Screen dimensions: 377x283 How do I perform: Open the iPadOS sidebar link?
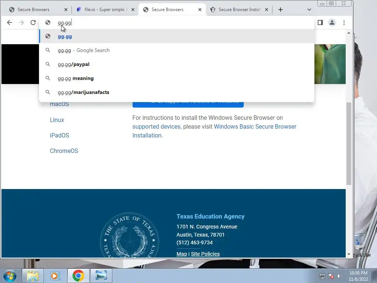click(x=59, y=135)
